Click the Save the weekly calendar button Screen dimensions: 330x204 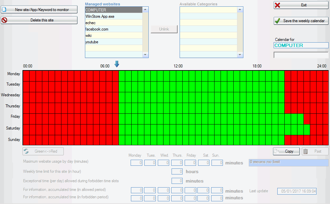(x=300, y=21)
